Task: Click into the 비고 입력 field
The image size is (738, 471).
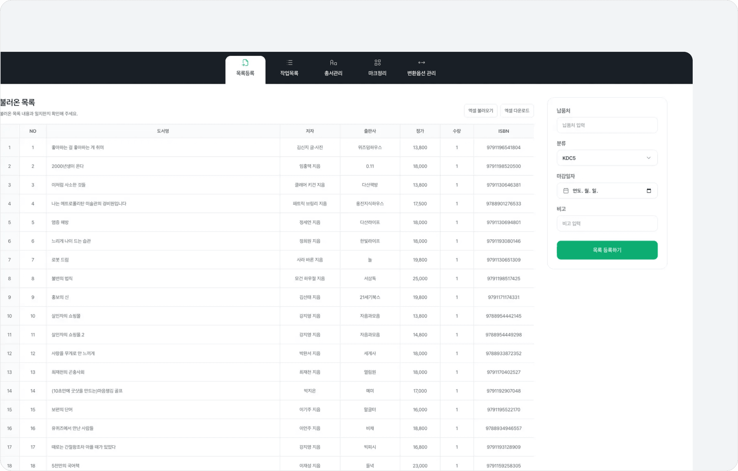Action: (x=607, y=223)
